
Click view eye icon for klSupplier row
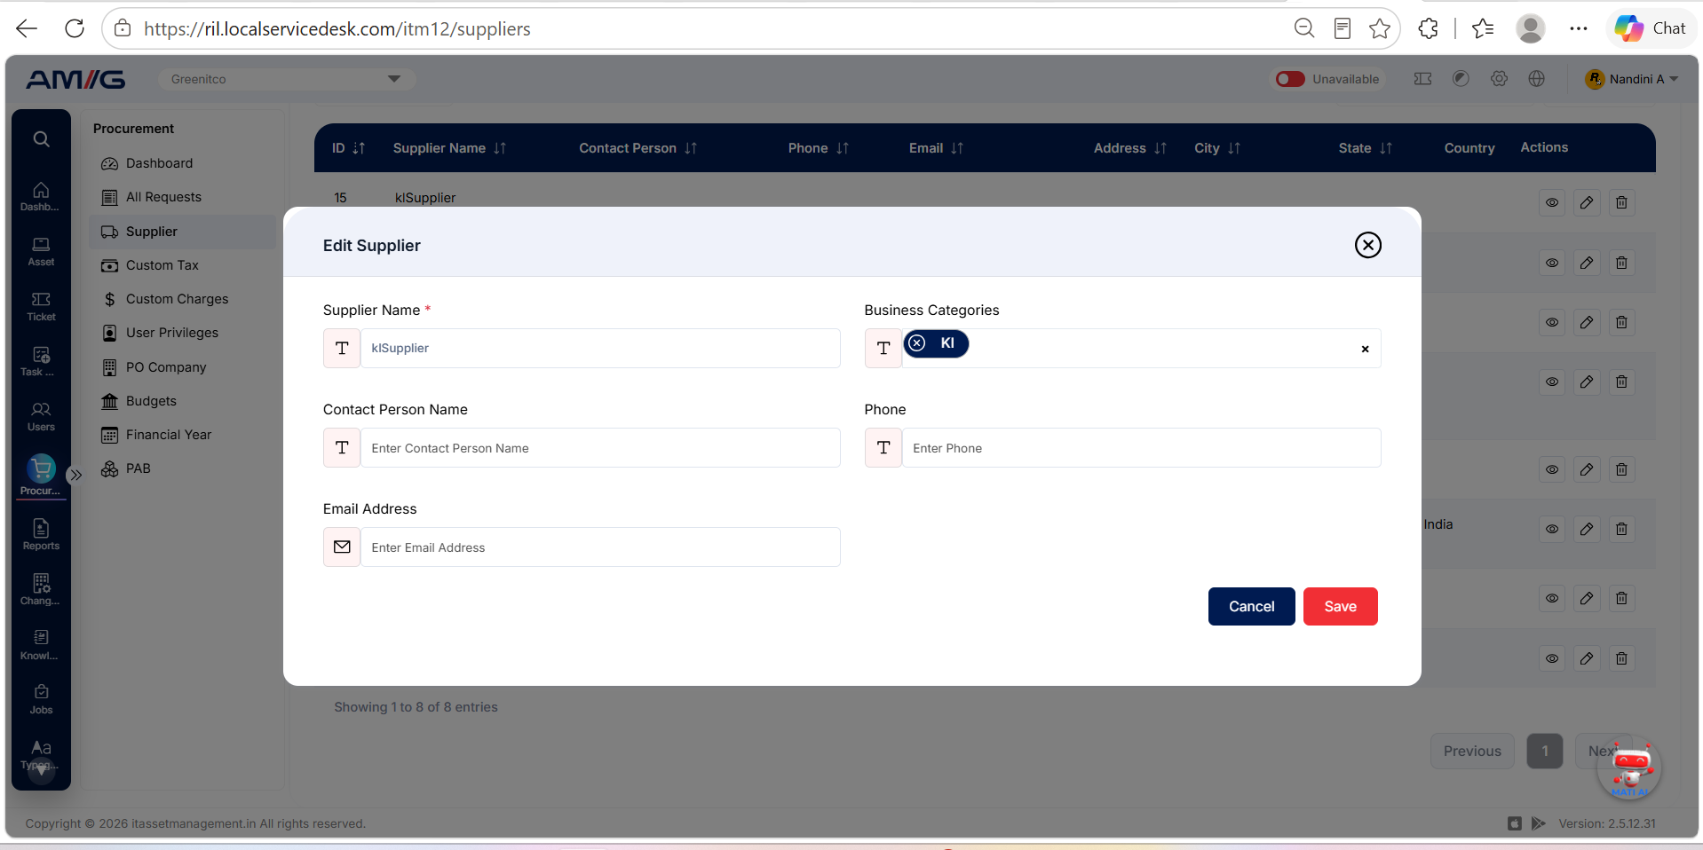pos(1552,202)
